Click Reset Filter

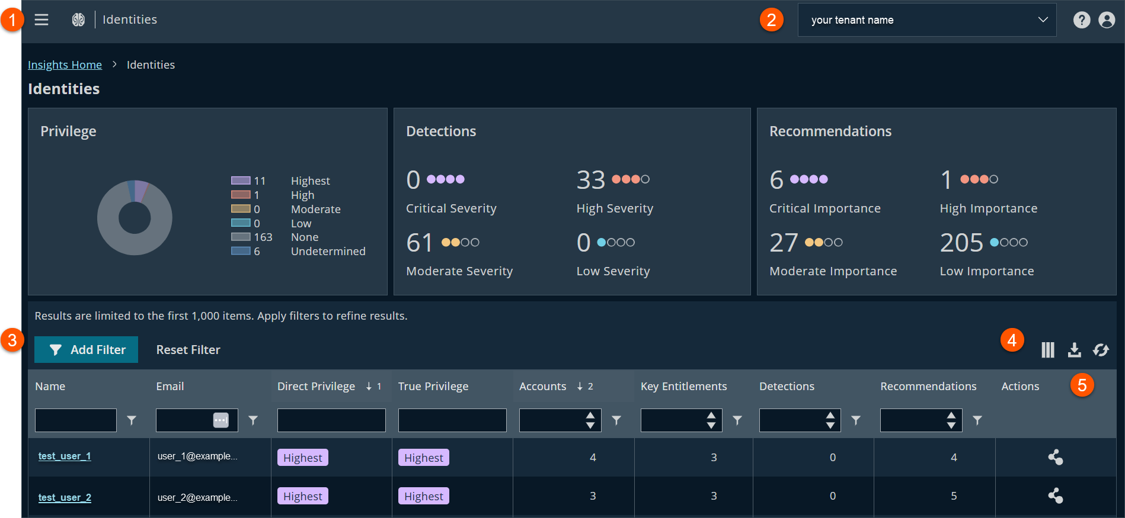[x=188, y=350]
